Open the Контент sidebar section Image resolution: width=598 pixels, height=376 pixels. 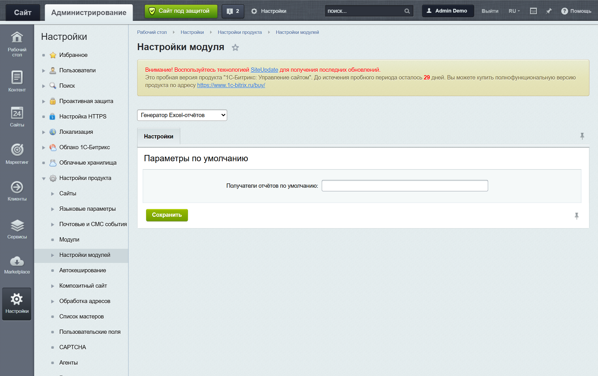pos(17,81)
